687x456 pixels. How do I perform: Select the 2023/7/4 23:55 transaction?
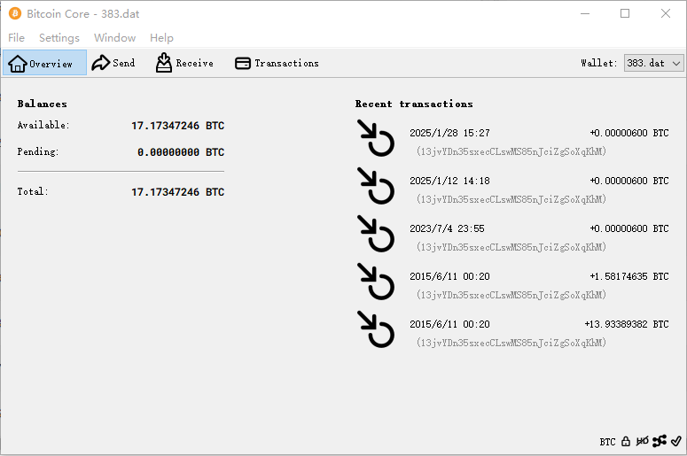pyautogui.click(x=512, y=237)
